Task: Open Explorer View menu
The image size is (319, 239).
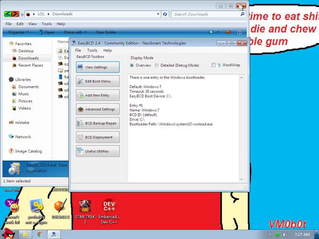Action: pos(32,24)
